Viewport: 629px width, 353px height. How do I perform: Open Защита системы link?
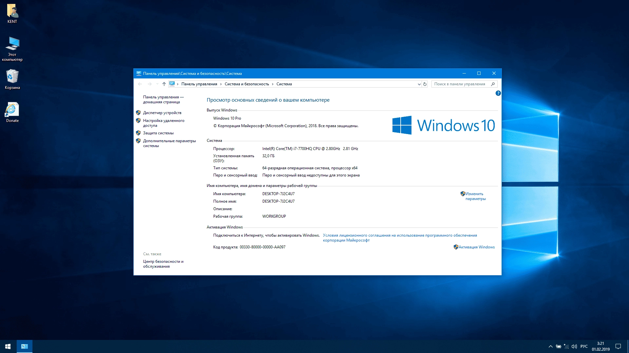[x=158, y=133]
